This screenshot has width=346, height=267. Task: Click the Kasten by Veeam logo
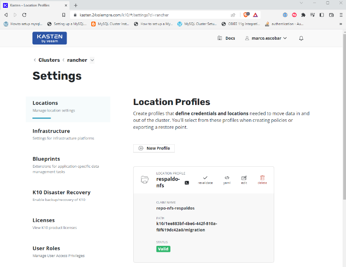tap(50, 38)
